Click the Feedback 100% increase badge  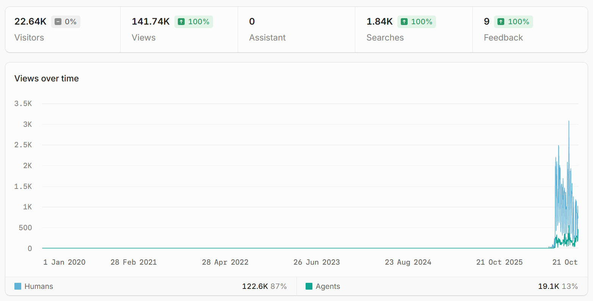(x=513, y=22)
